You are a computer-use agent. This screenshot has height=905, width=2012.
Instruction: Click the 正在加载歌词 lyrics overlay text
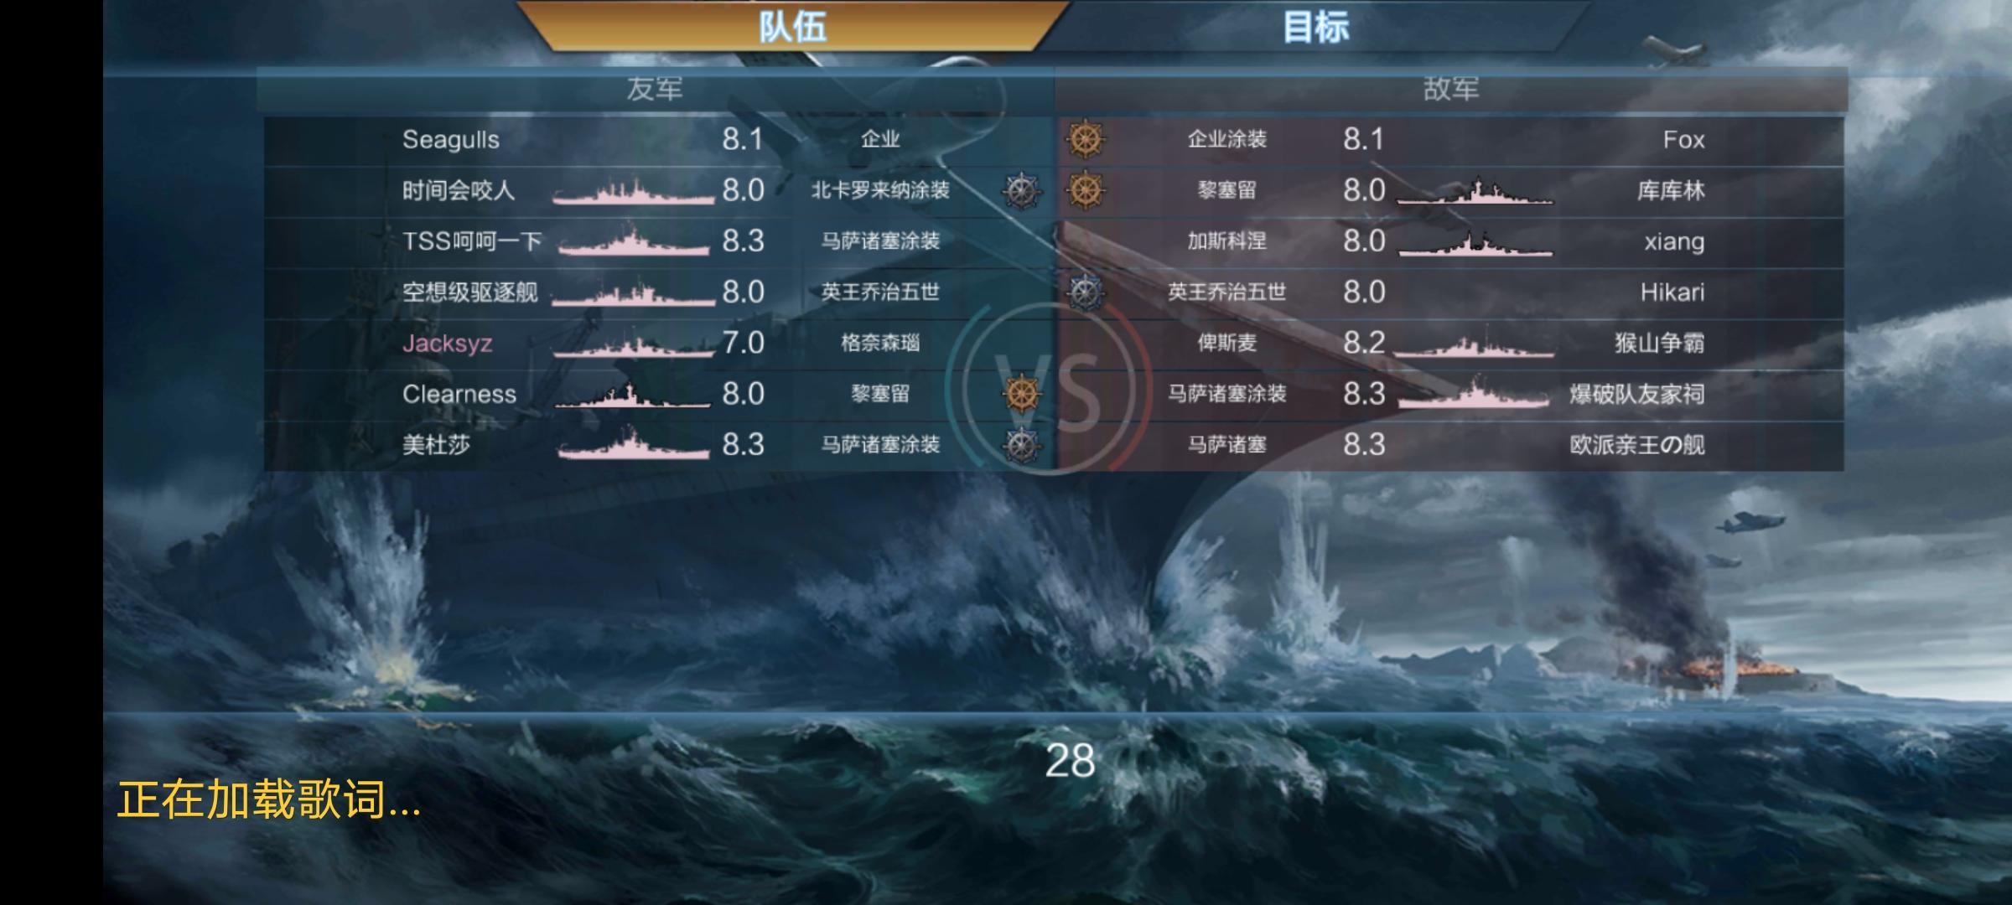pyautogui.click(x=269, y=799)
